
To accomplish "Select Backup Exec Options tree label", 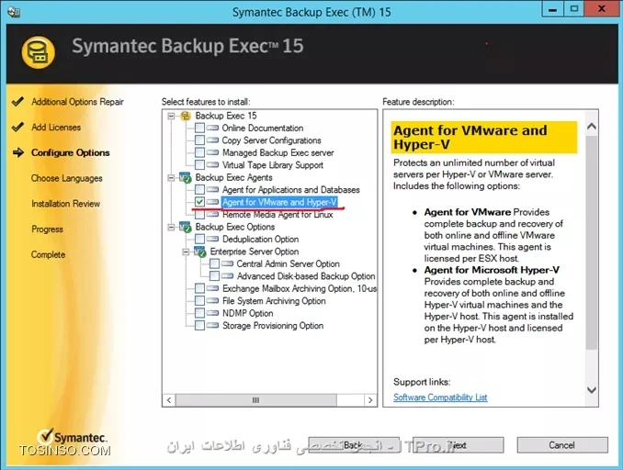I will pos(235,227).
